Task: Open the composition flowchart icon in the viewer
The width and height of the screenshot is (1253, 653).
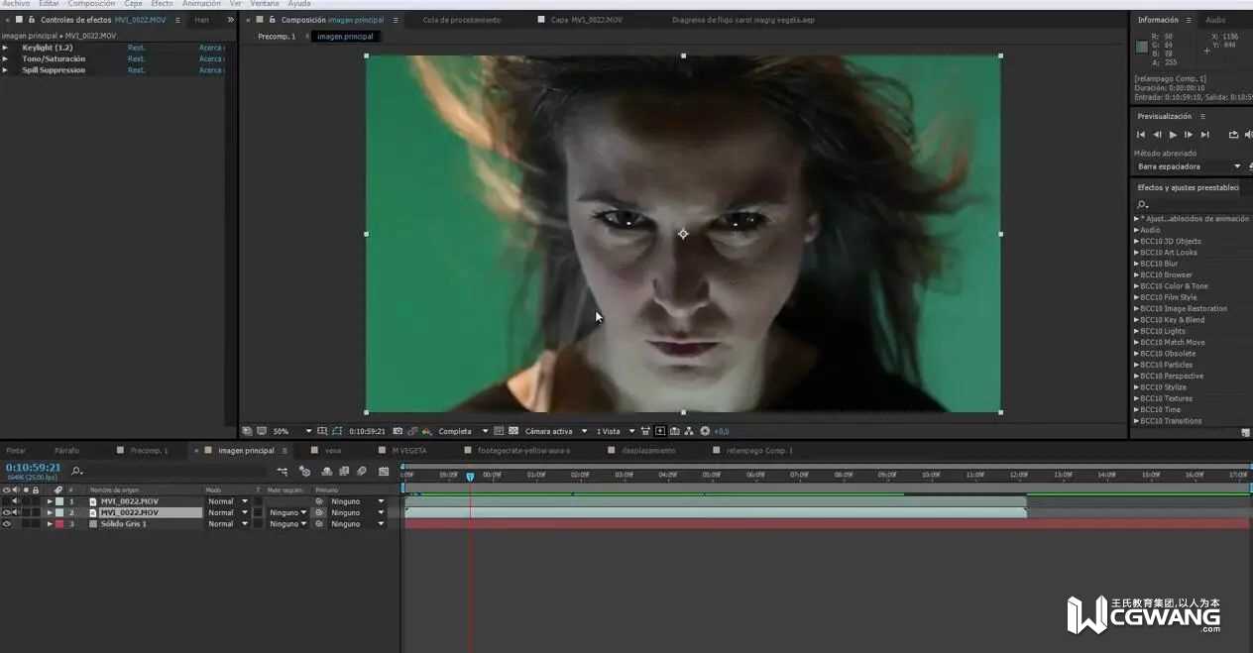Action: click(690, 431)
